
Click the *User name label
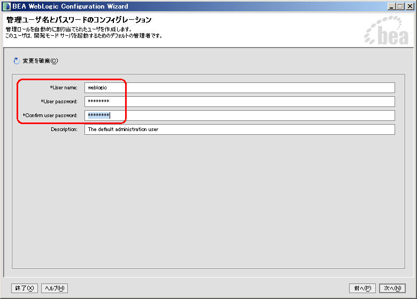[64, 88]
